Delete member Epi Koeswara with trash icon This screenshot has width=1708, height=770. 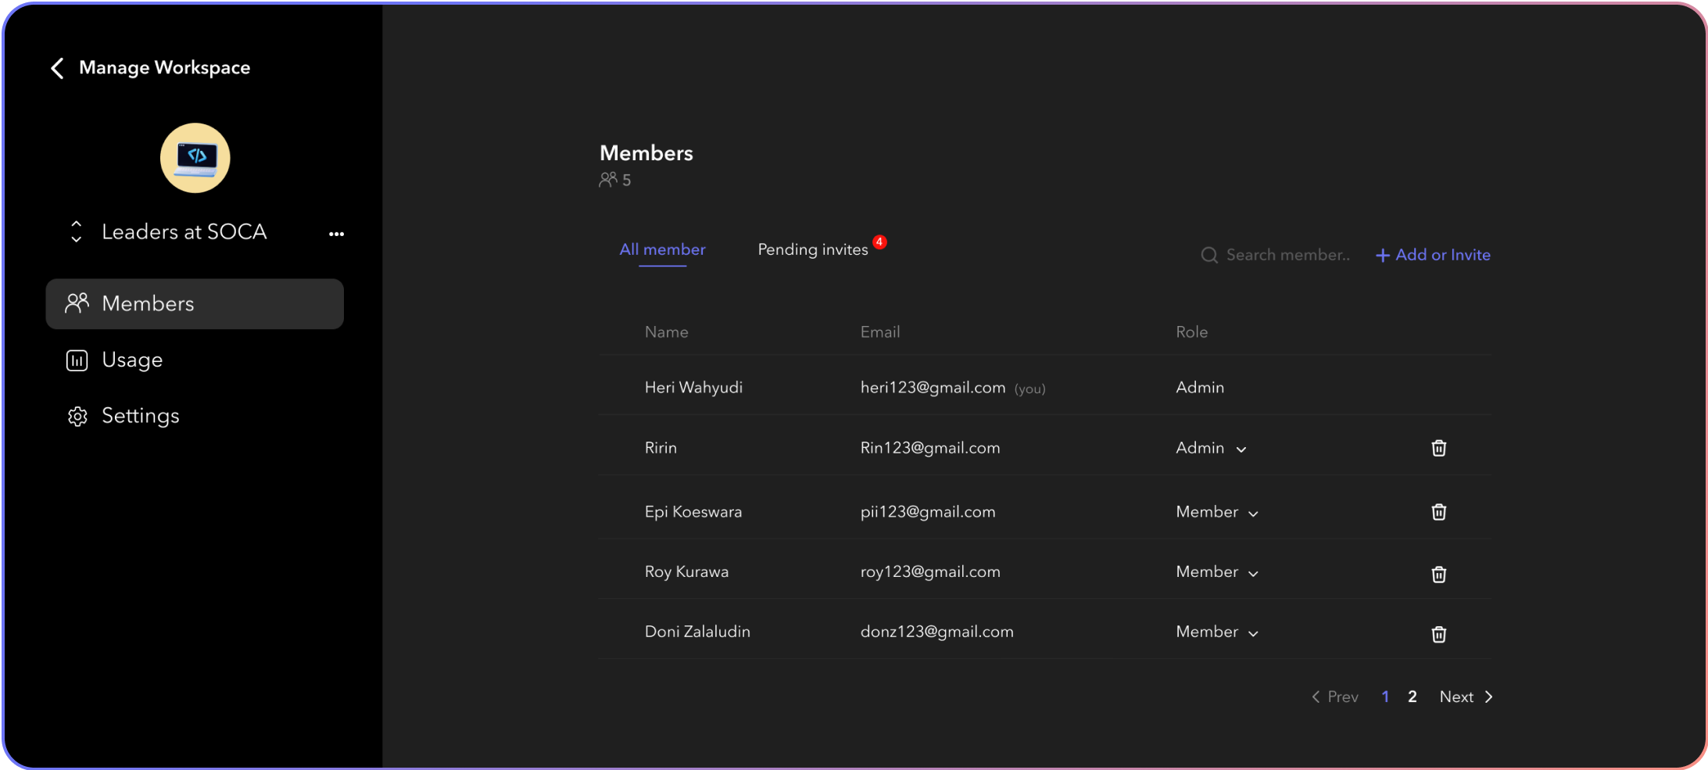pos(1438,512)
